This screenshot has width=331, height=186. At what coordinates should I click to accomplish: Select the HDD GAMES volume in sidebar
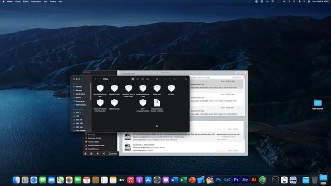[81, 131]
